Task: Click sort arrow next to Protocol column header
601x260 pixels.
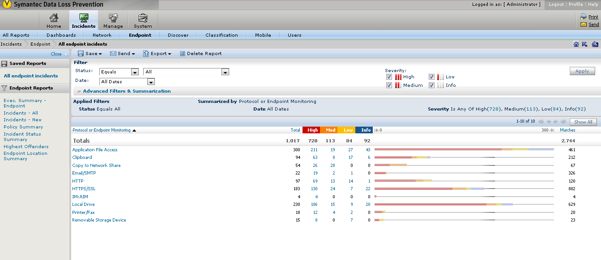Action: (x=134, y=130)
